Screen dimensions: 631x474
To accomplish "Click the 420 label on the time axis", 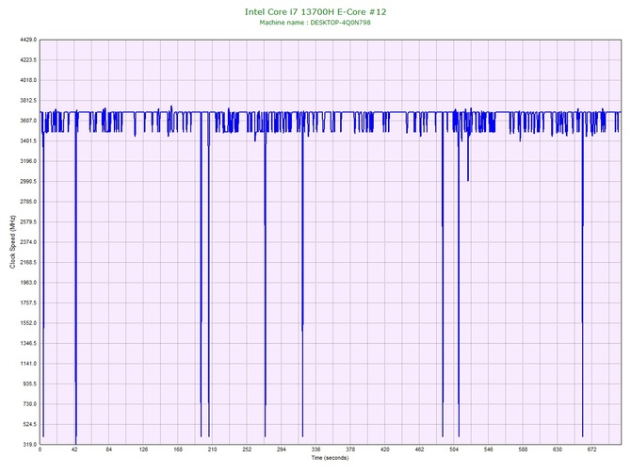I will point(385,449).
